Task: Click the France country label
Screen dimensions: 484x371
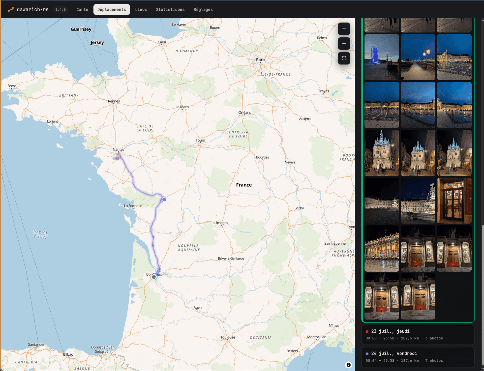Action: coord(244,185)
